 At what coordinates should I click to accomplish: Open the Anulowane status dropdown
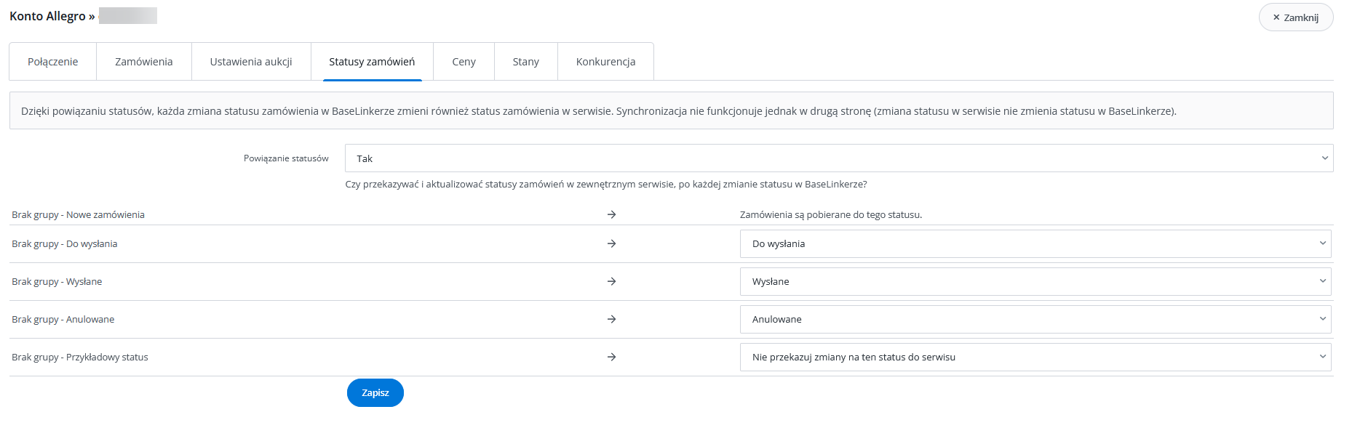click(x=1035, y=319)
